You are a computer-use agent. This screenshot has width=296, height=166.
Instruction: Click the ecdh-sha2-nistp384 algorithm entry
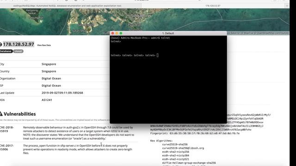coord(176,156)
